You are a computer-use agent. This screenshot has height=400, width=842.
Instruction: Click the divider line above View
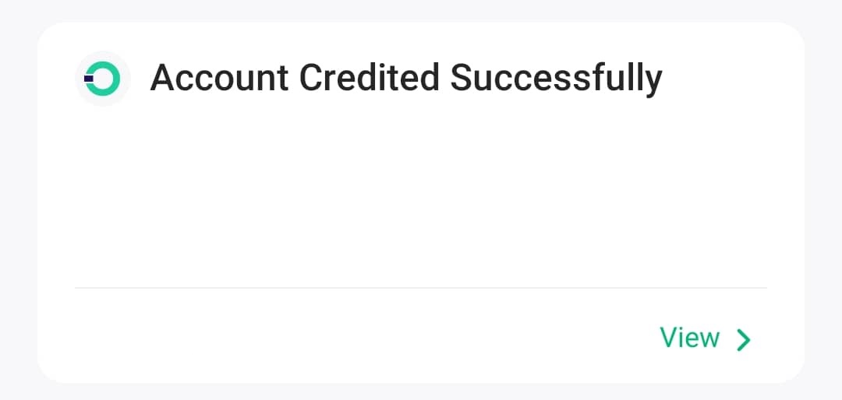click(x=421, y=288)
